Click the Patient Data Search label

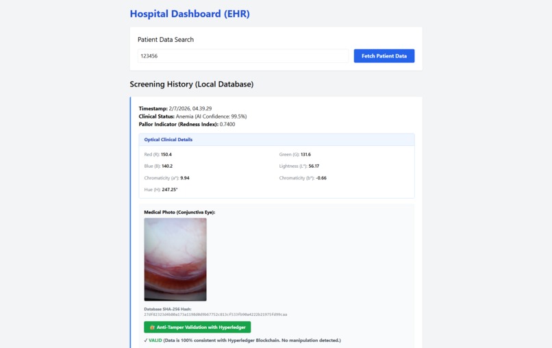166,40
